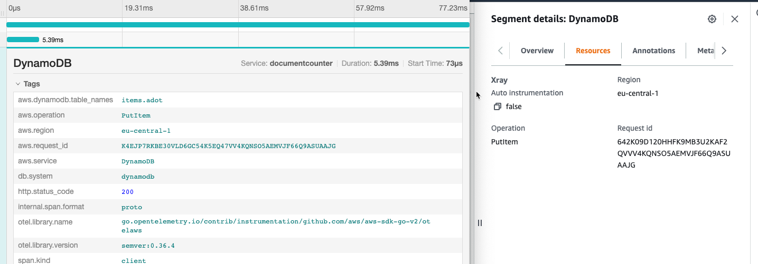The height and width of the screenshot is (264, 758).
Task: Click the aws.operation key label
Action: click(41, 115)
